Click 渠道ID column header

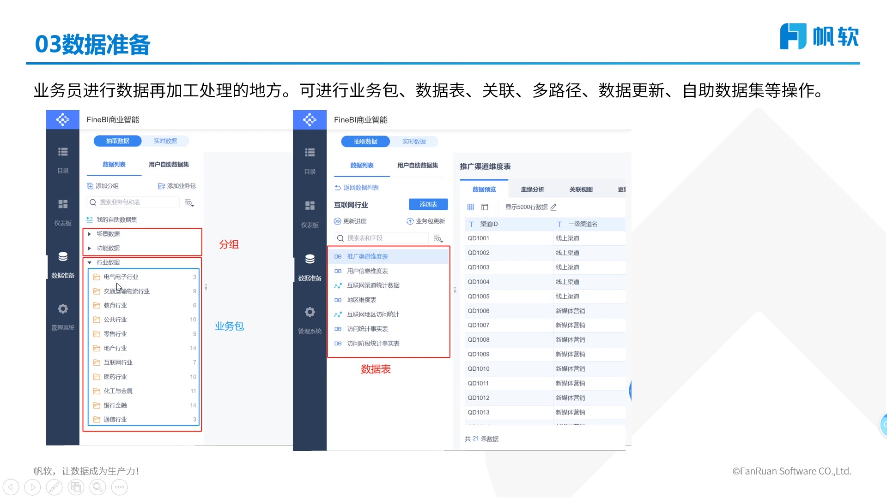click(509, 224)
